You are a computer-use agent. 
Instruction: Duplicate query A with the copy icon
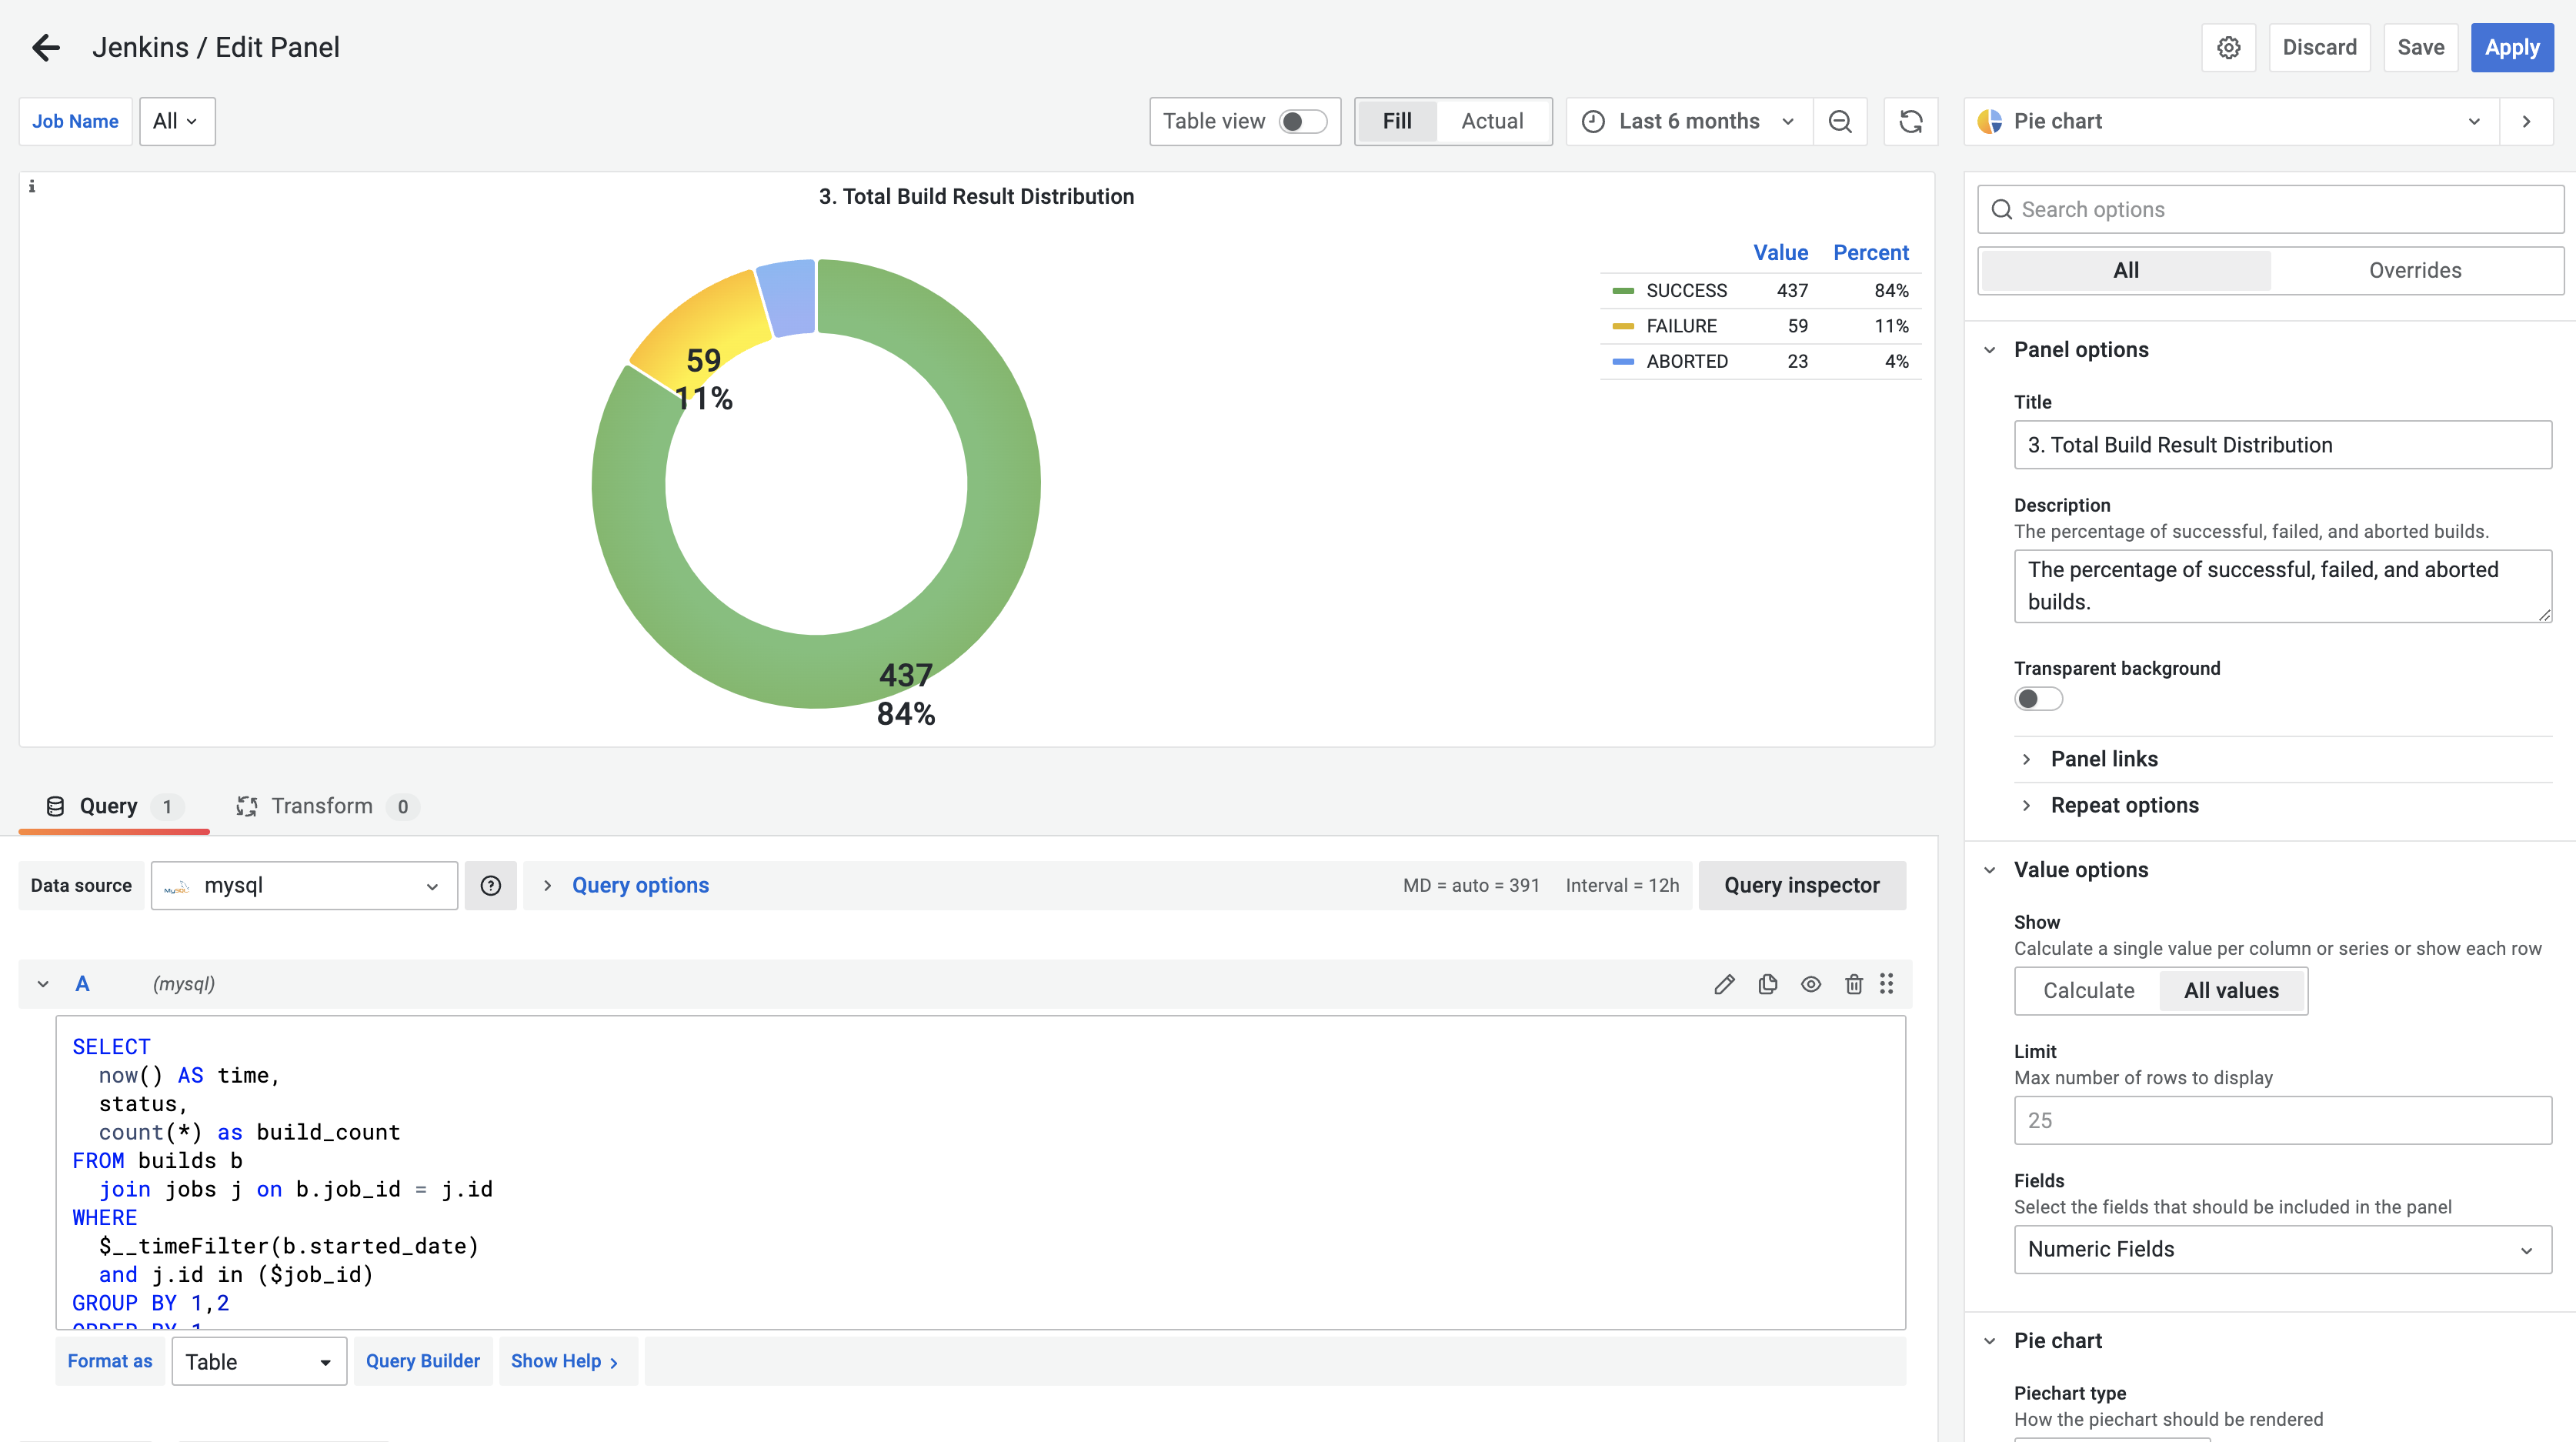pos(1767,984)
